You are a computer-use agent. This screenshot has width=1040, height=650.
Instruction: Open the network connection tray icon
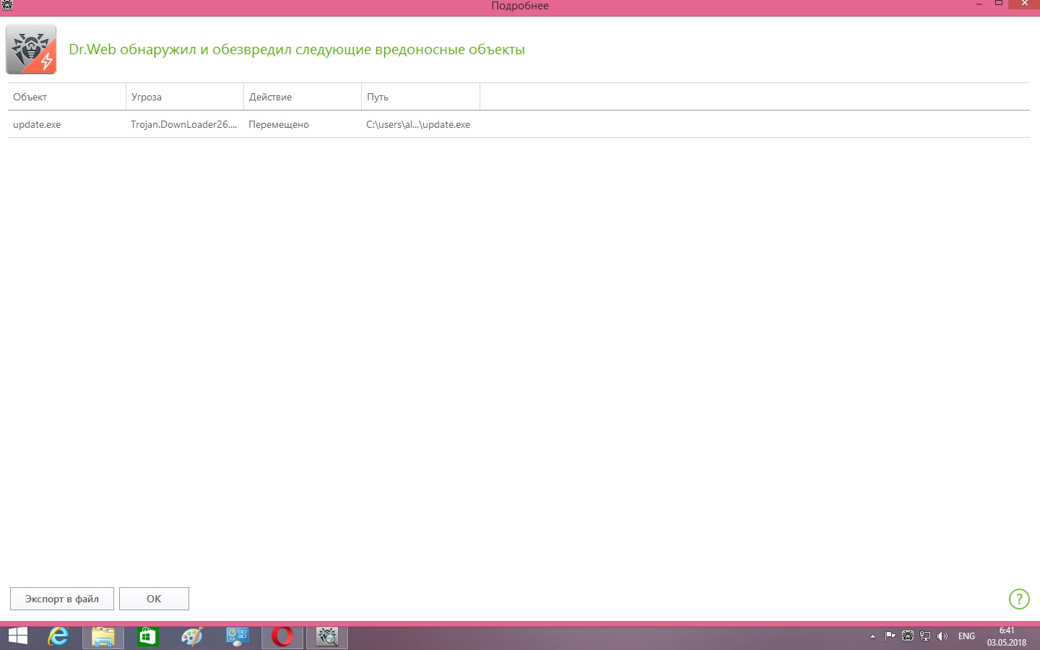[925, 636]
